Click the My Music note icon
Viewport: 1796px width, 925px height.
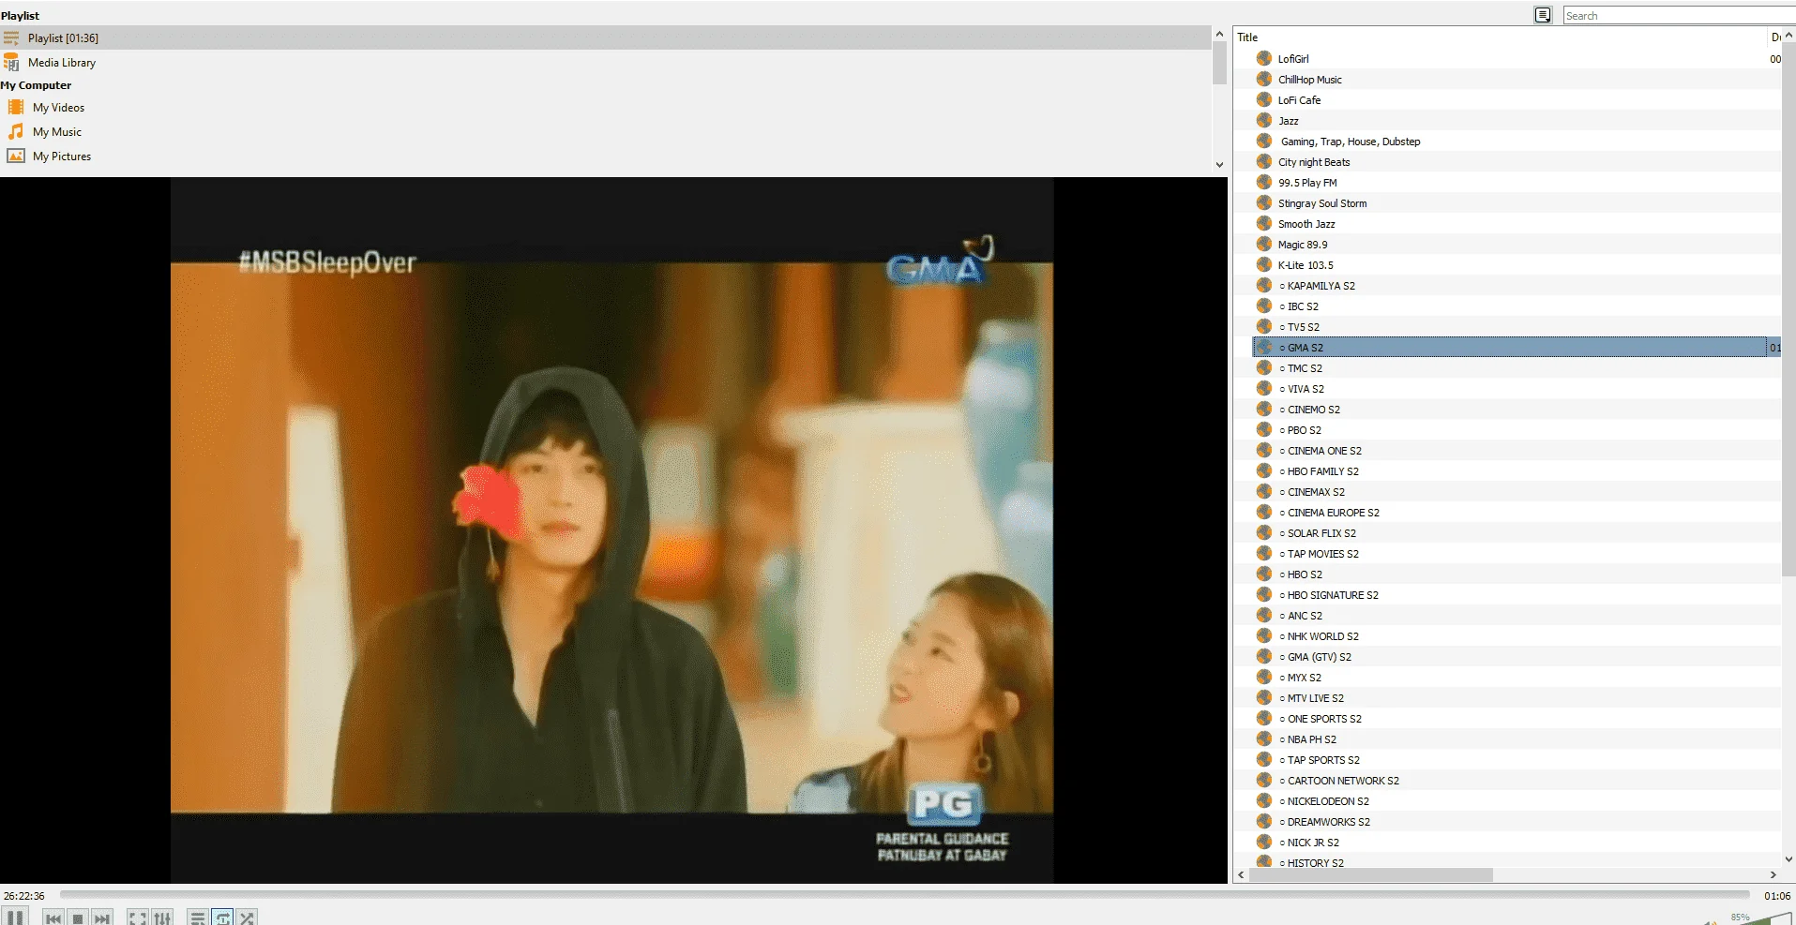click(x=16, y=131)
